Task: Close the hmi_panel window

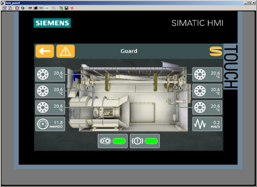Action: (x=254, y=3)
